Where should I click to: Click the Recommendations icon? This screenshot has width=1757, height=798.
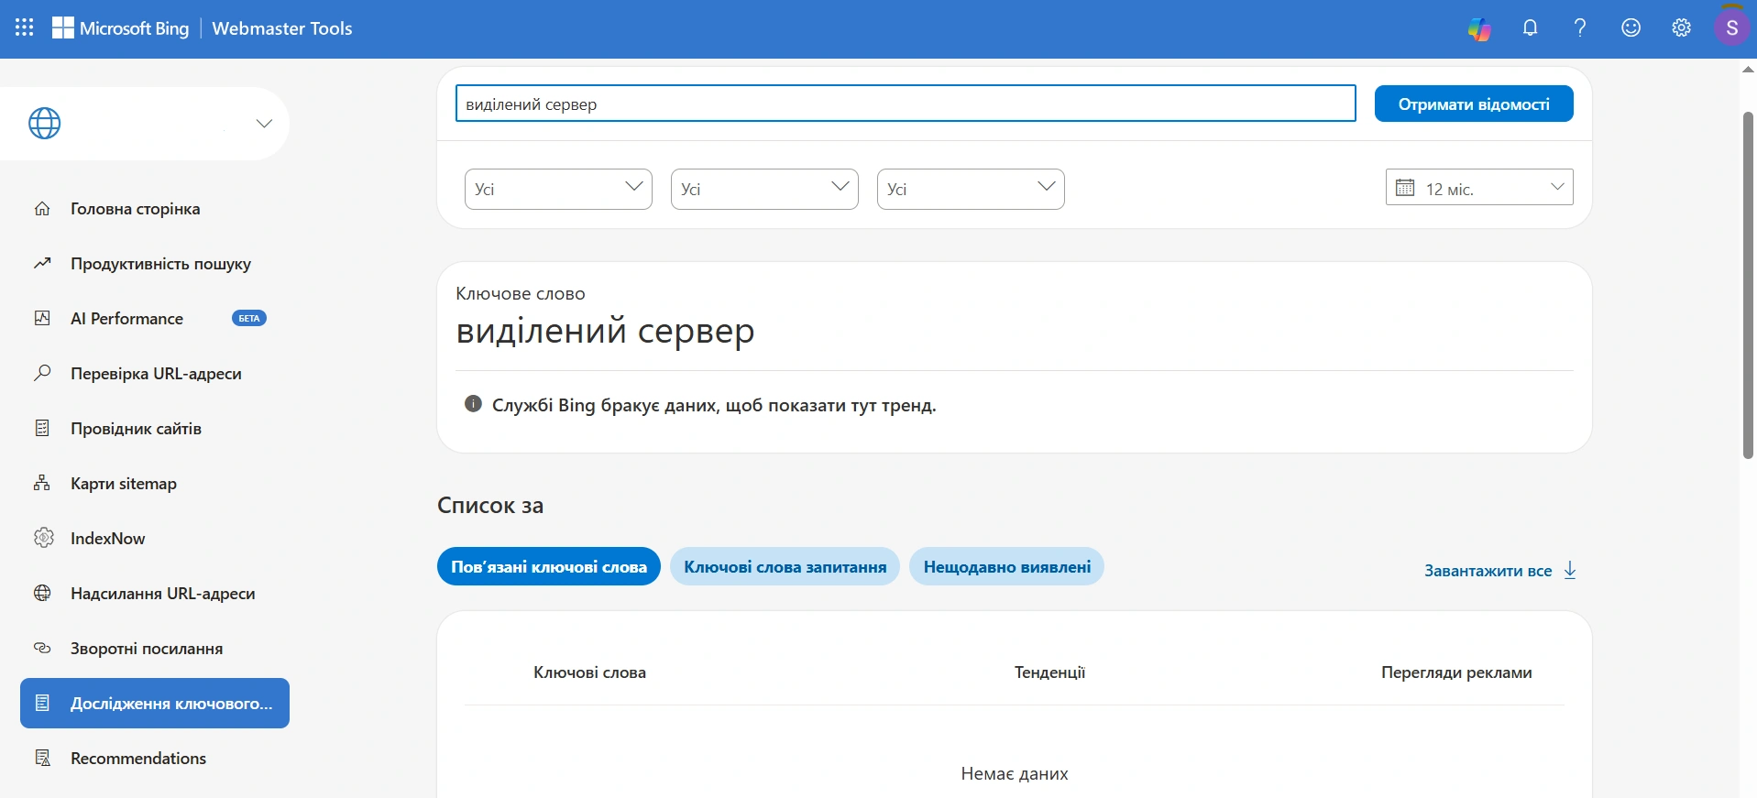tap(42, 758)
